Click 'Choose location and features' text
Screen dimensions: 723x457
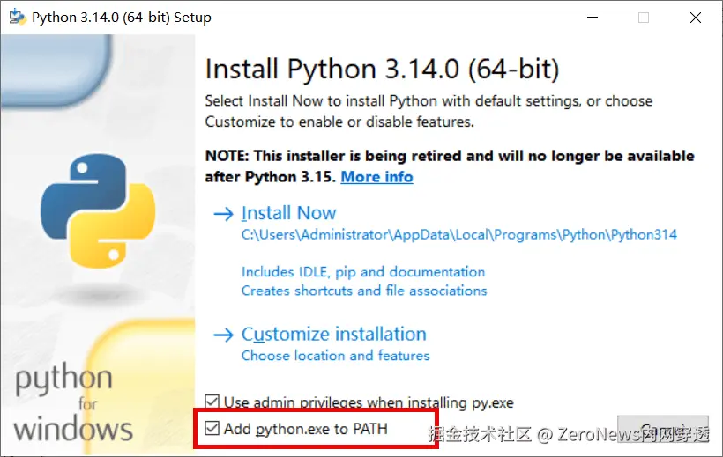click(336, 356)
